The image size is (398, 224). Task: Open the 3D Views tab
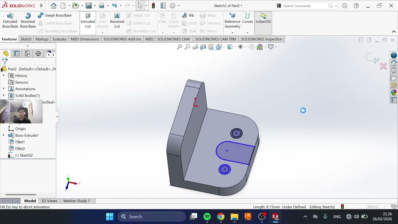49,201
